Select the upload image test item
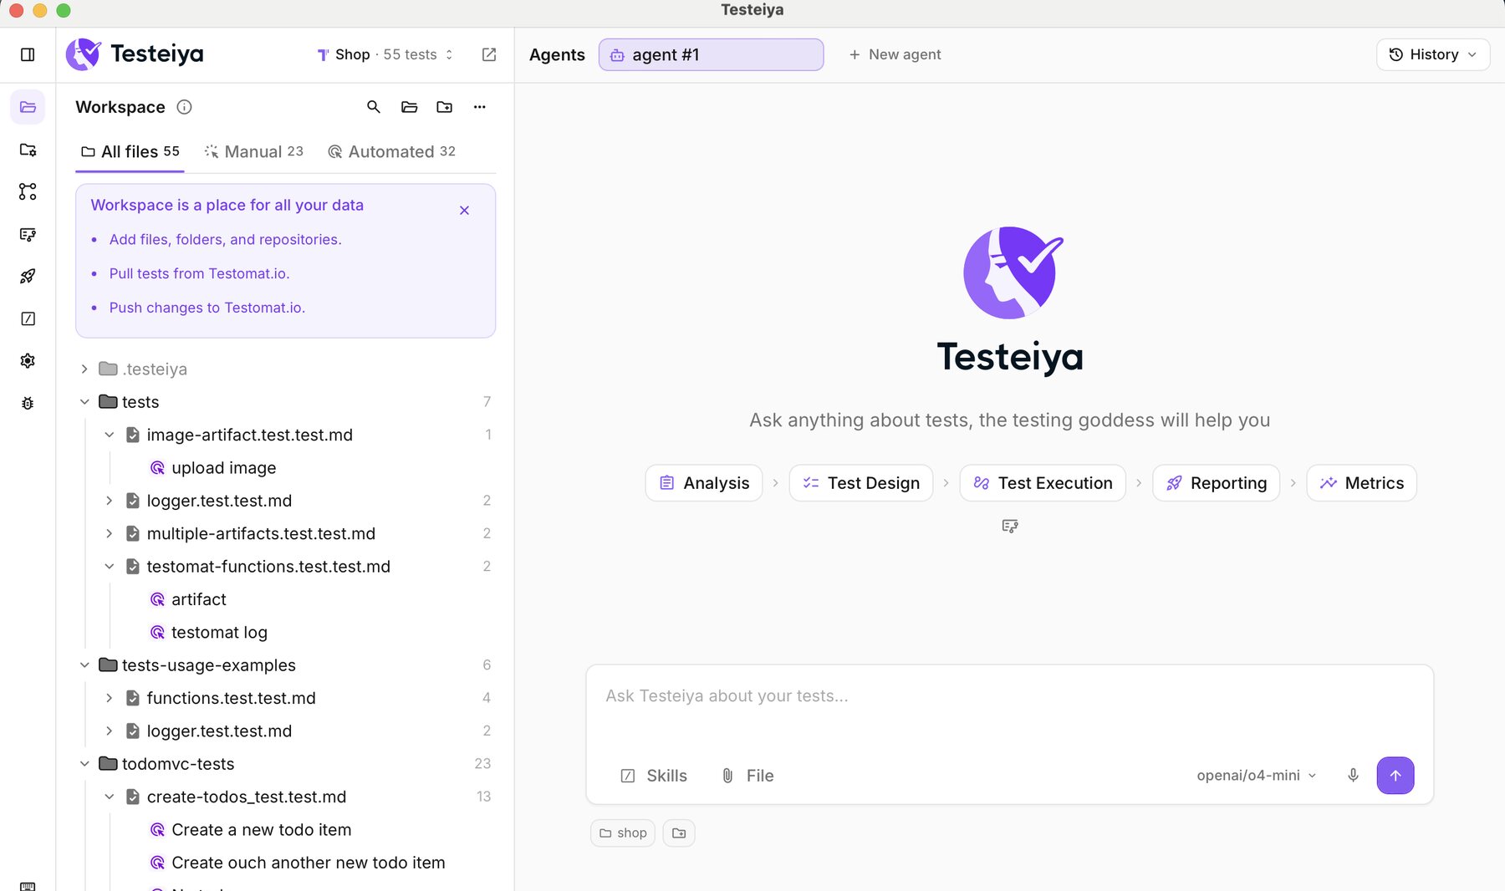1505x891 pixels. 223,468
